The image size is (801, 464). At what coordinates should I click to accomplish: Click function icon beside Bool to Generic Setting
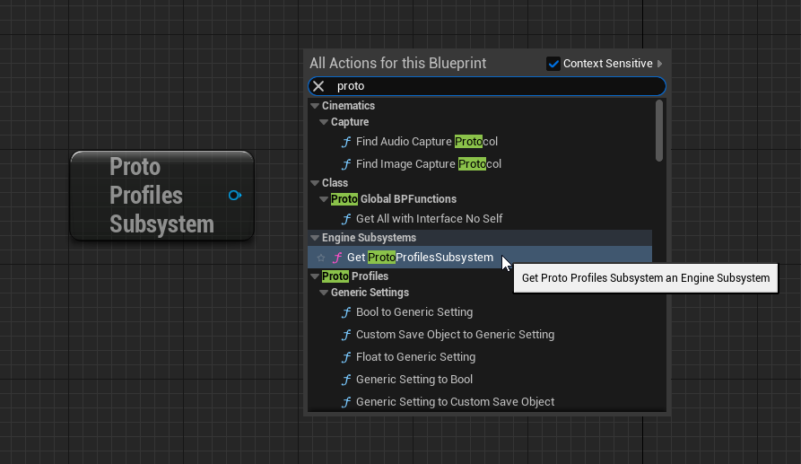(346, 312)
